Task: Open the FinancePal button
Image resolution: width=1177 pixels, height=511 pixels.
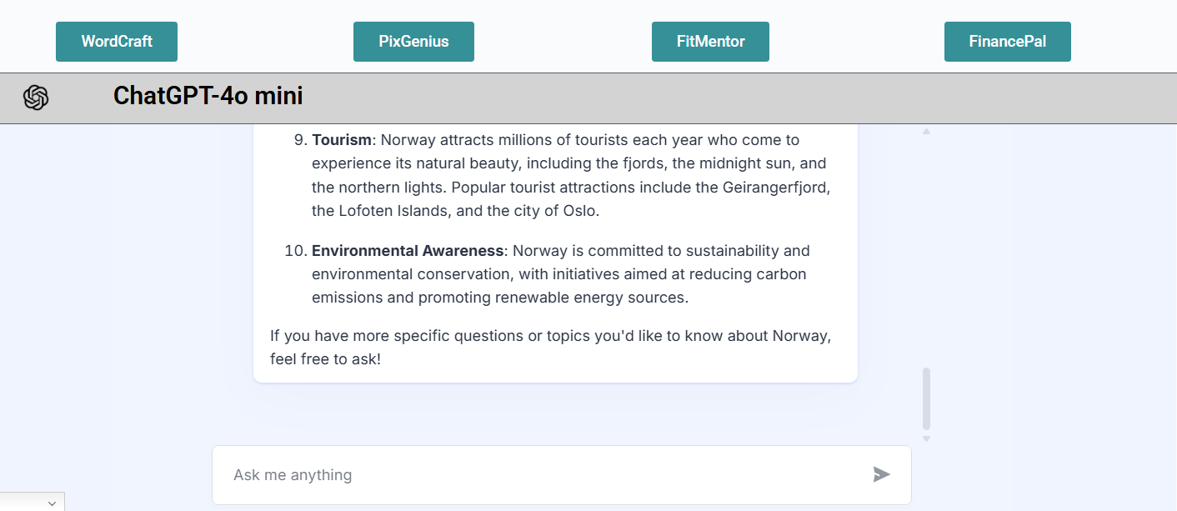Action: pos(1007,42)
